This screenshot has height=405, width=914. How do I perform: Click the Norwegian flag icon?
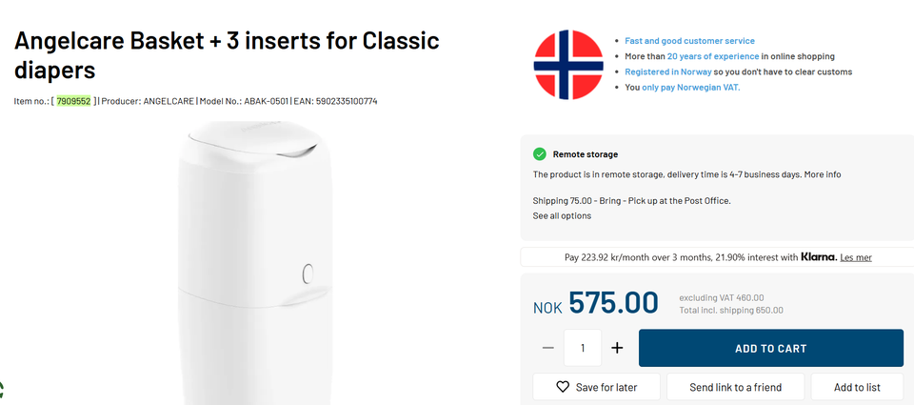[x=568, y=65]
